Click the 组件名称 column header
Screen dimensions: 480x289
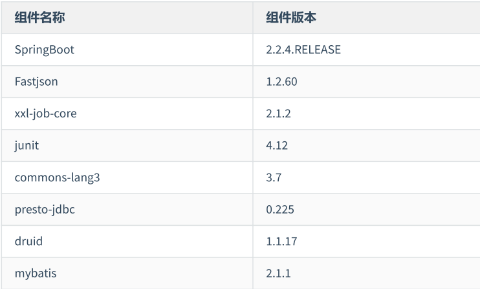39,18
